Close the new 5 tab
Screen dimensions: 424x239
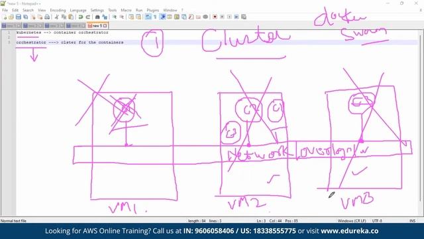click(x=105, y=26)
